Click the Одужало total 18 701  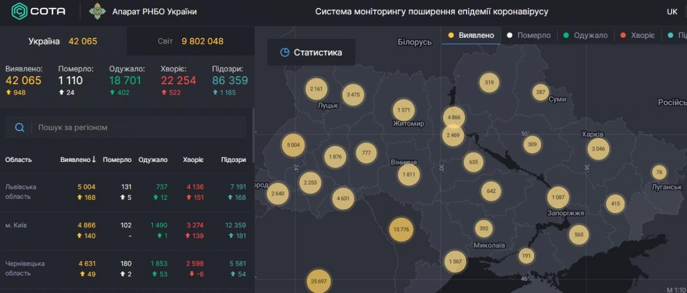(x=125, y=81)
